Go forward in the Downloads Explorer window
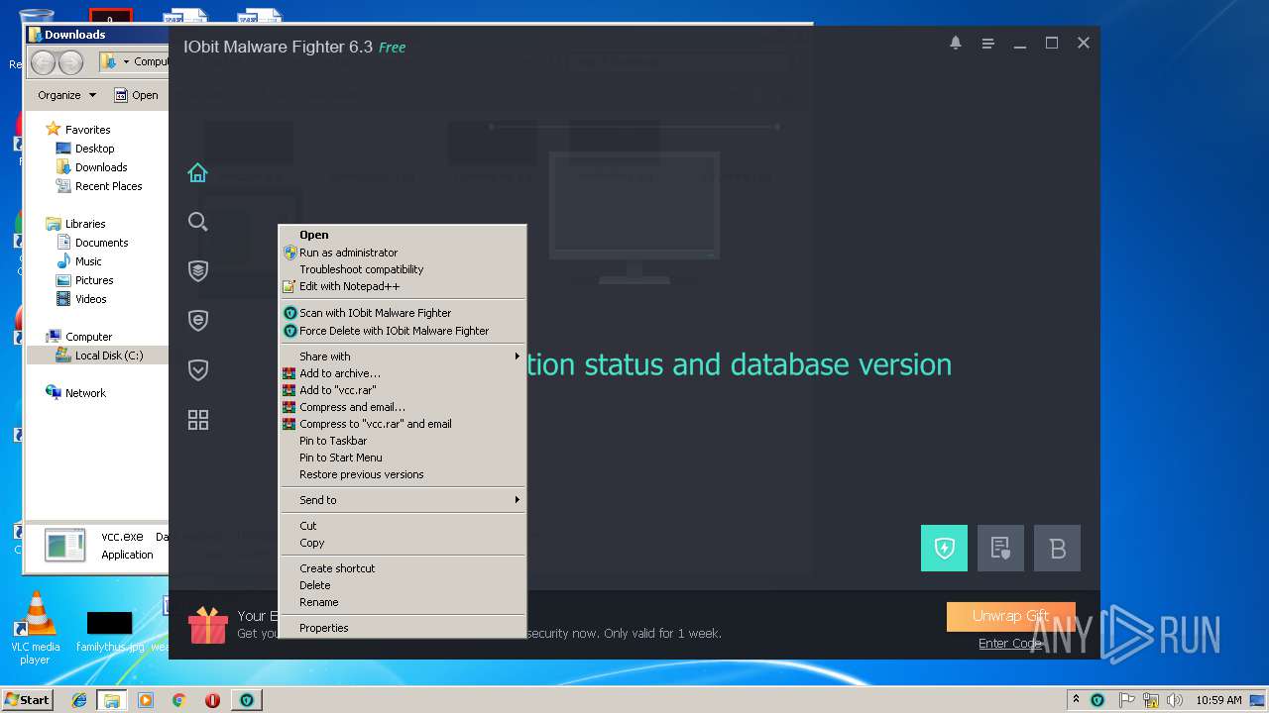The height and width of the screenshot is (713, 1269). 70,62
